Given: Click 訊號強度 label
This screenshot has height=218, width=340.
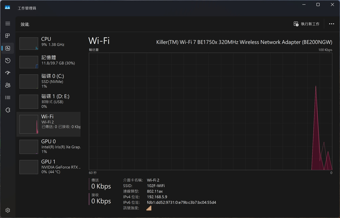Looking at the screenshot, I should click(x=131, y=208).
